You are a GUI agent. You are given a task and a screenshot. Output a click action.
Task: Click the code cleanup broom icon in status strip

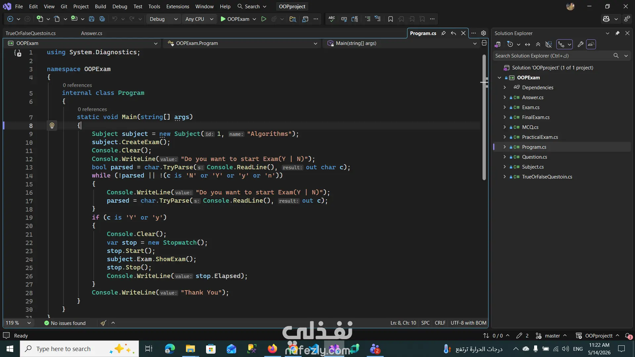coord(104,323)
